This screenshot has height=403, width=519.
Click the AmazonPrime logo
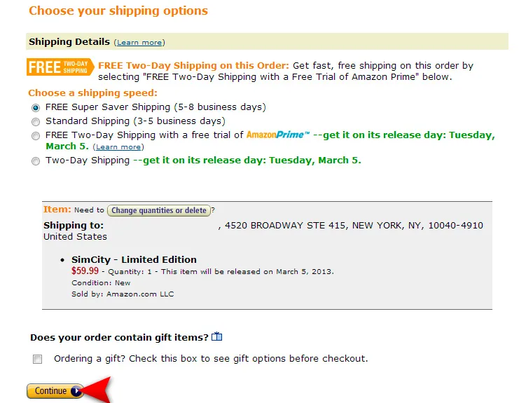(277, 135)
